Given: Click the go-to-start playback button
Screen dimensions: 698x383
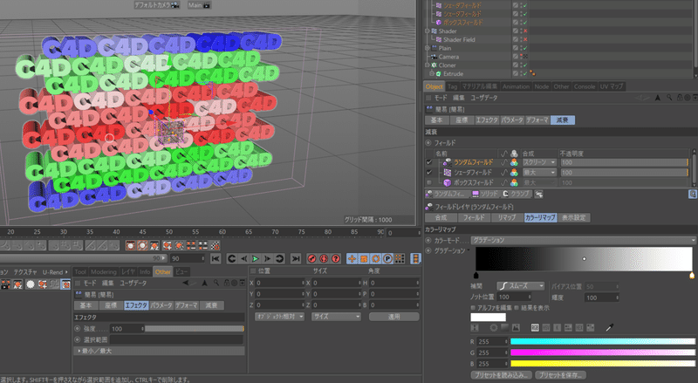Looking at the screenshot, I should click(x=216, y=258).
